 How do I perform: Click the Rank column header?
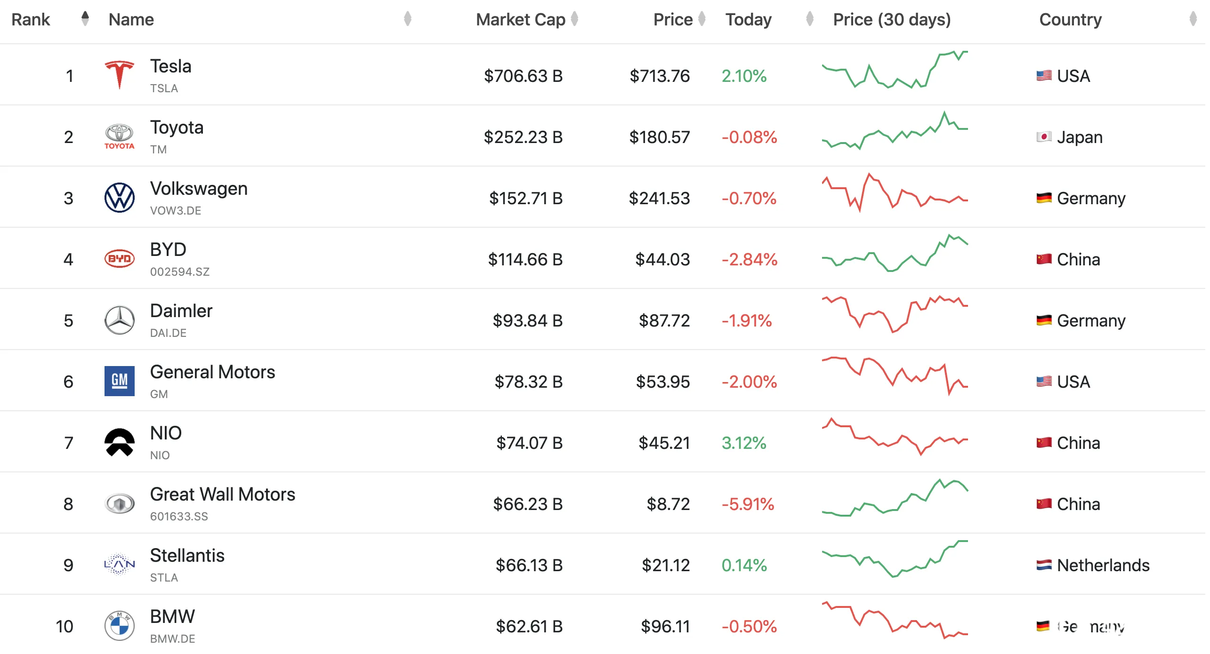pyautogui.click(x=31, y=19)
